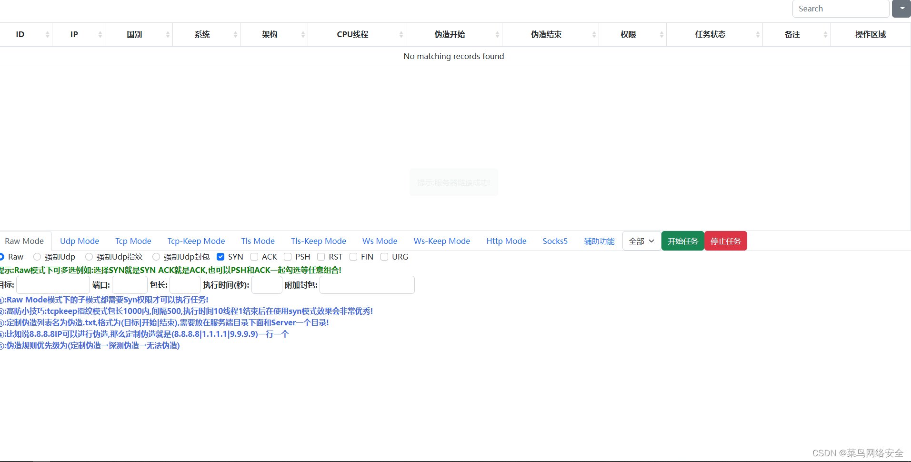Open the 全部 selection dropdown
Viewport: 911px width, 462px height.
(x=641, y=241)
